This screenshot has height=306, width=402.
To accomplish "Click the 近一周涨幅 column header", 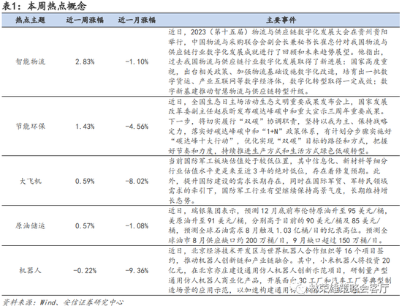I will click(x=85, y=20).
